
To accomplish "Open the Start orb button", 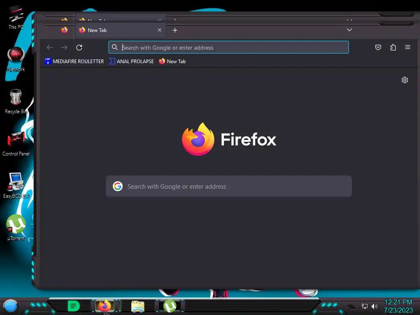I will point(11,306).
